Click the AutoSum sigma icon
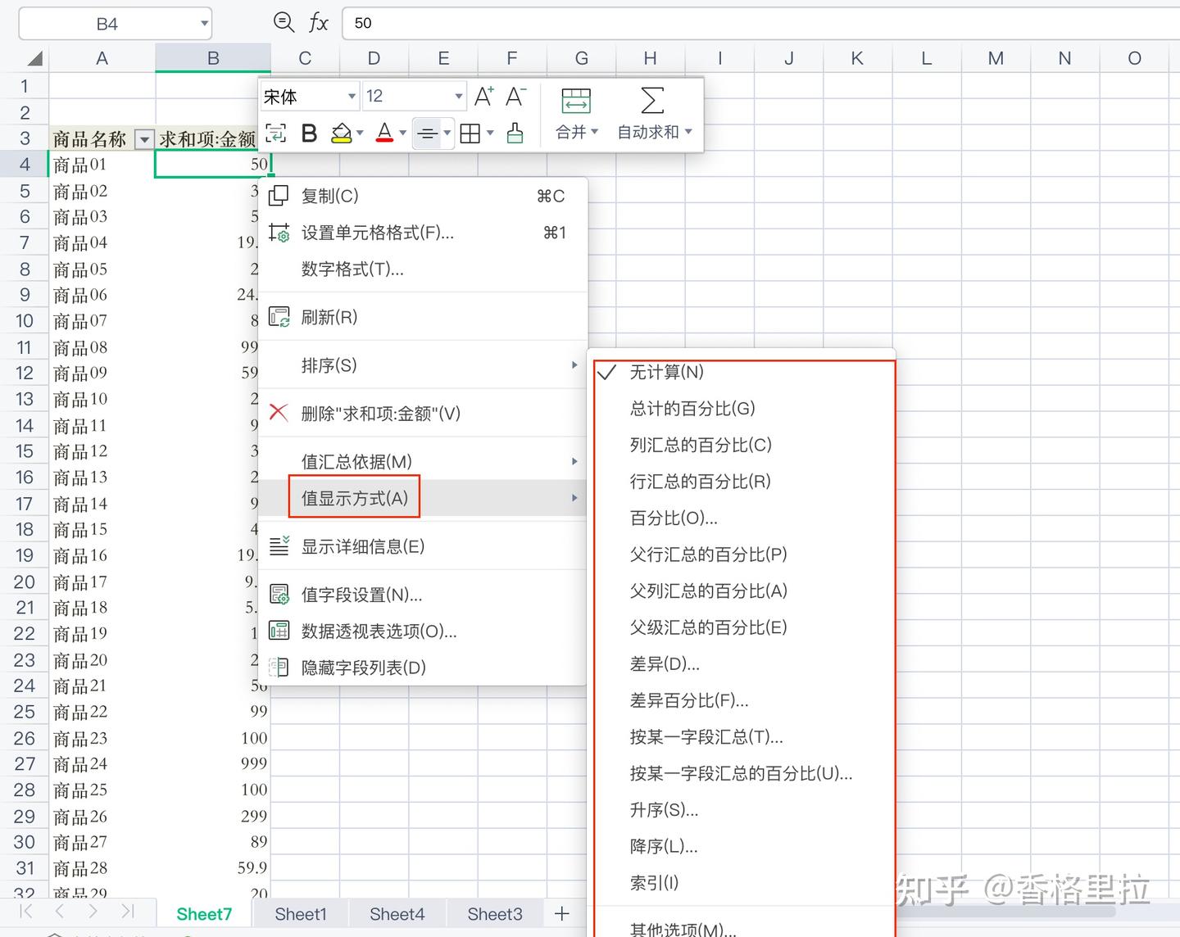This screenshot has width=1180, height=937. pyautogui.click(x=652, y=100)
